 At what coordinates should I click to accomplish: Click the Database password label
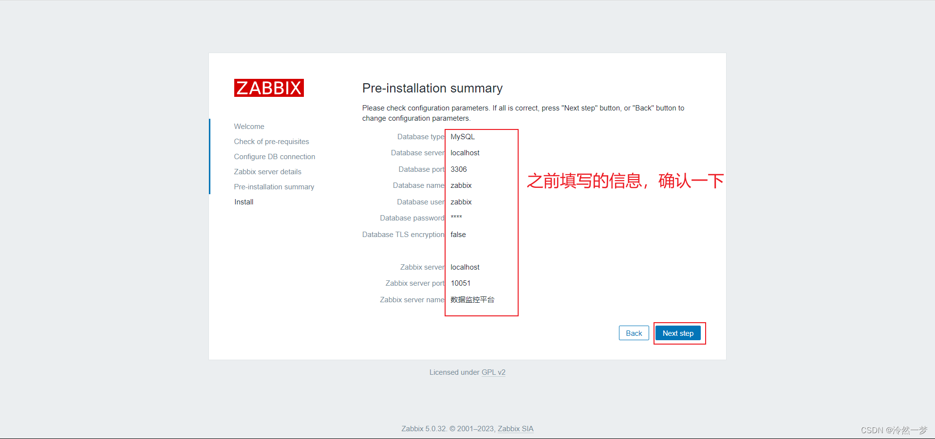(412, 218)
